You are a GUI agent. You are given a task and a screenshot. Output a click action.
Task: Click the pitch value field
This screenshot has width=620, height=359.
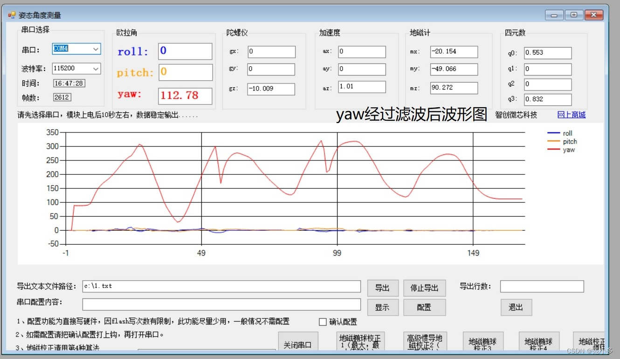186,72
